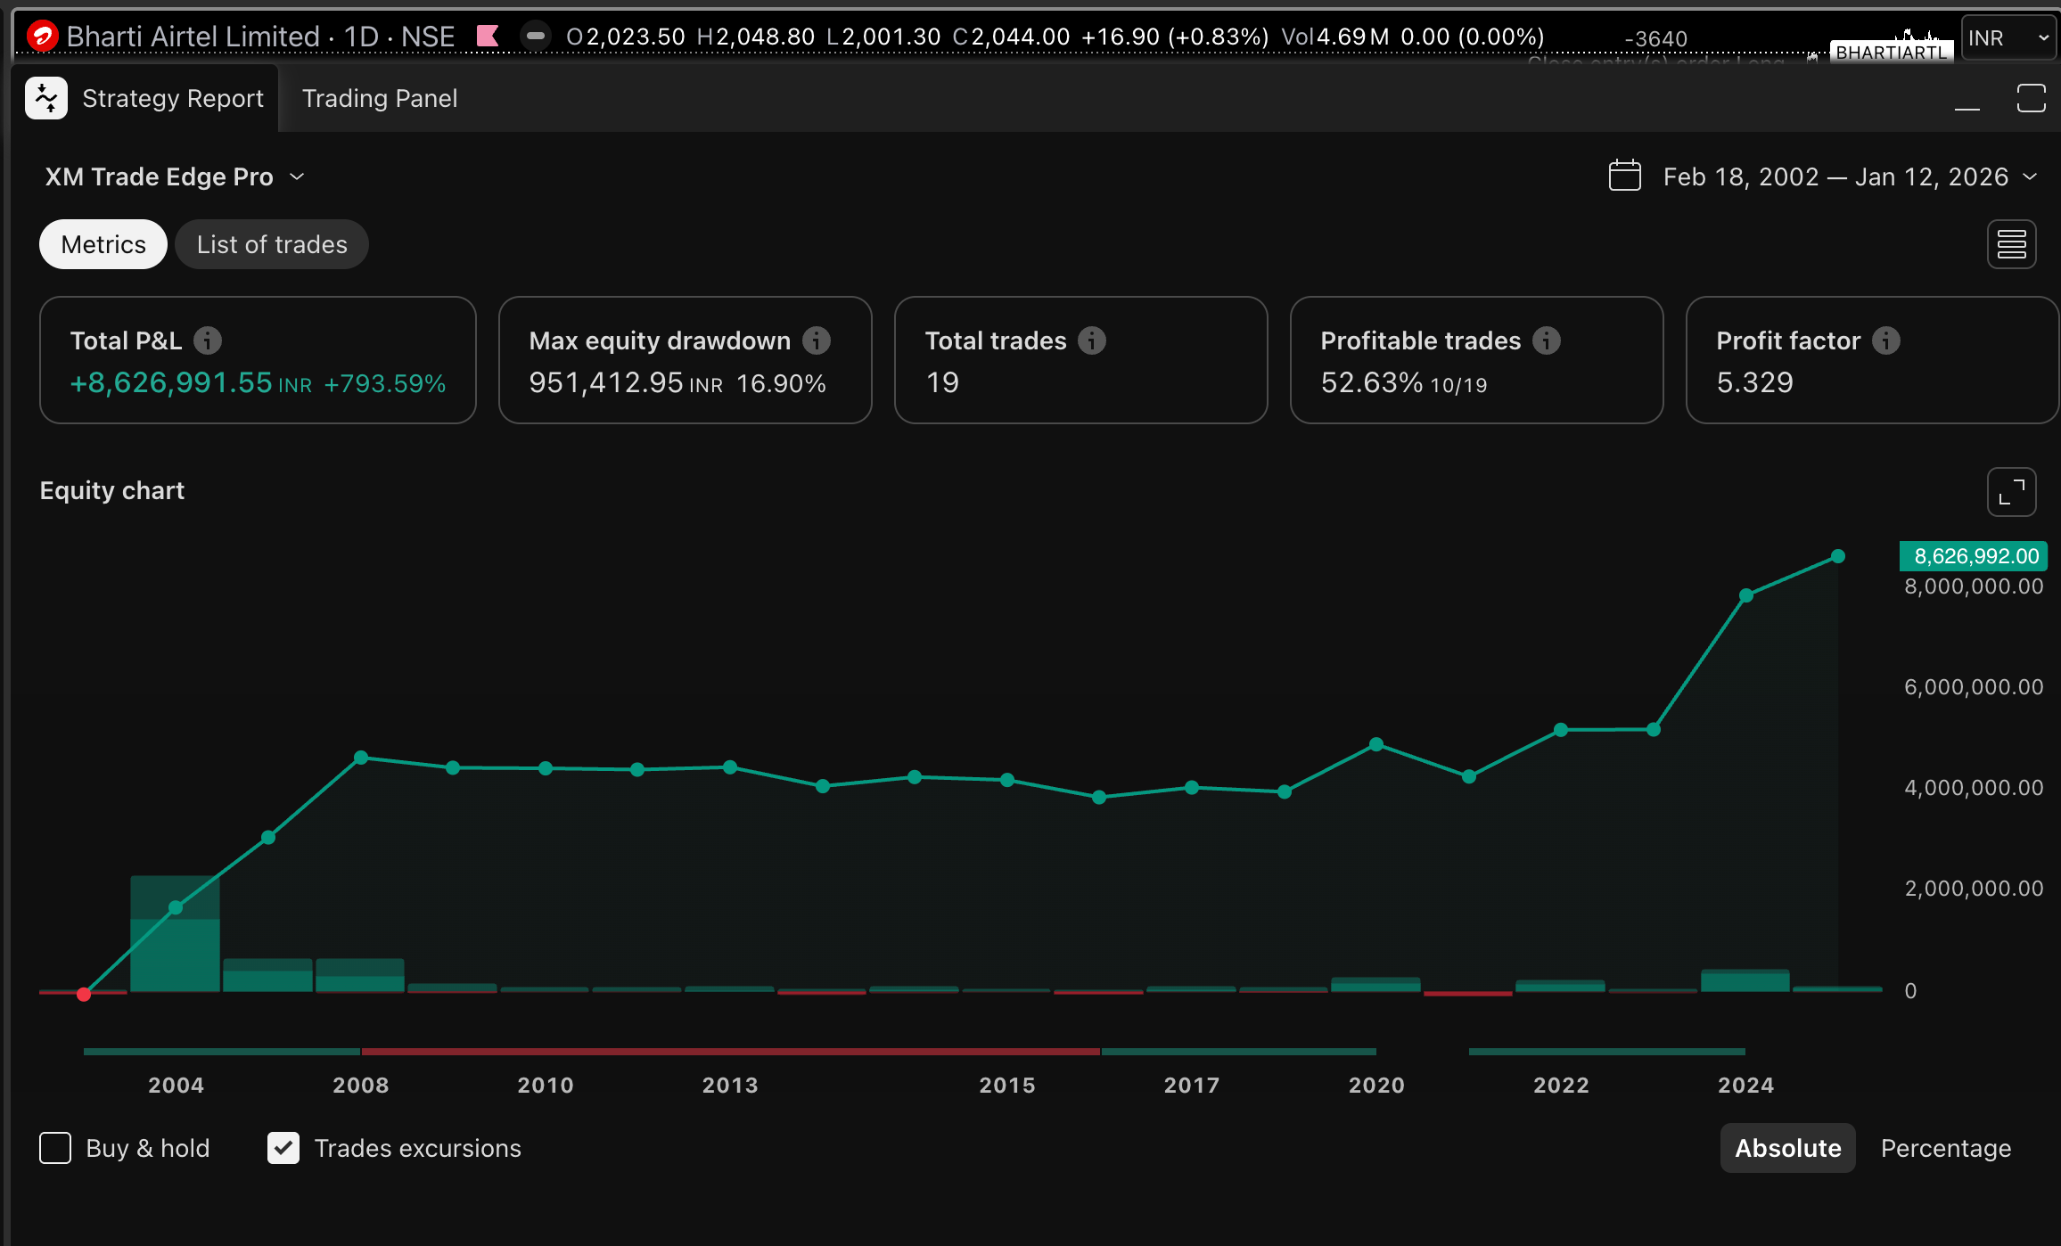This screenshot has width=2061, height=1246.
Task: Select the Metrics pill button
Action: coord(103,244)
